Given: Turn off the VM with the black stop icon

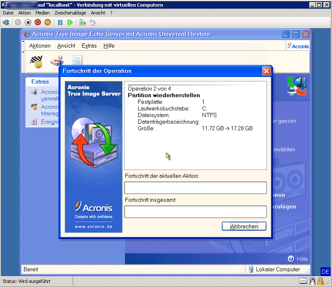Looking at the screenshot, I should pyautogui.click(x=28, y=22).
